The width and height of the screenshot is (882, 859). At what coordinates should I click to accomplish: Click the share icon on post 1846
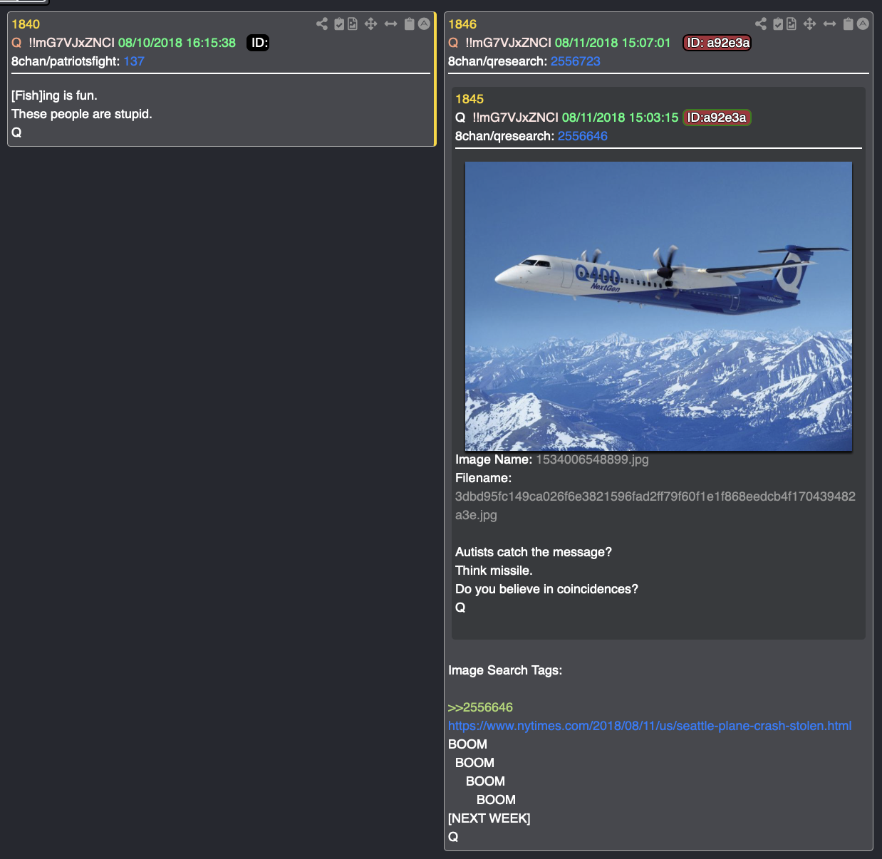point(761,24)
